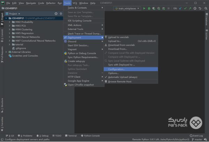Open the Pull Requests sidebar tab
209x142 pixels.
pyautogui.click(x=2, y=54)
